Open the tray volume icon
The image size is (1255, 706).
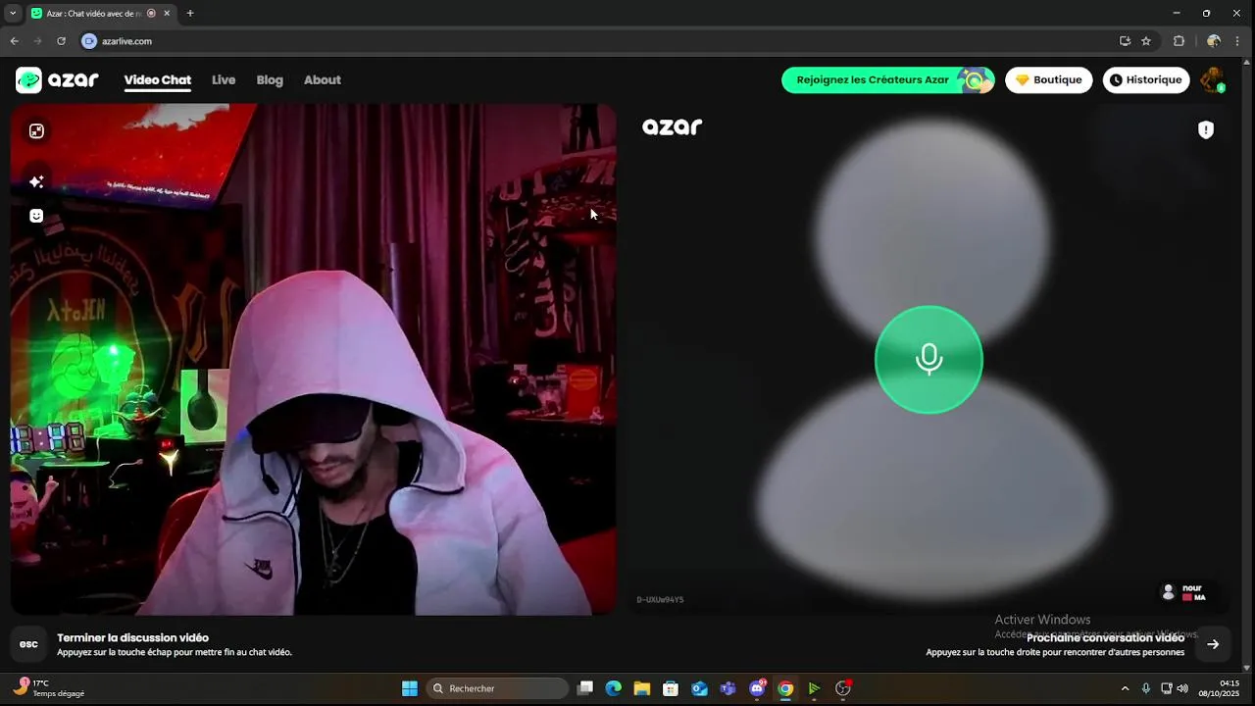point(1182,688)
